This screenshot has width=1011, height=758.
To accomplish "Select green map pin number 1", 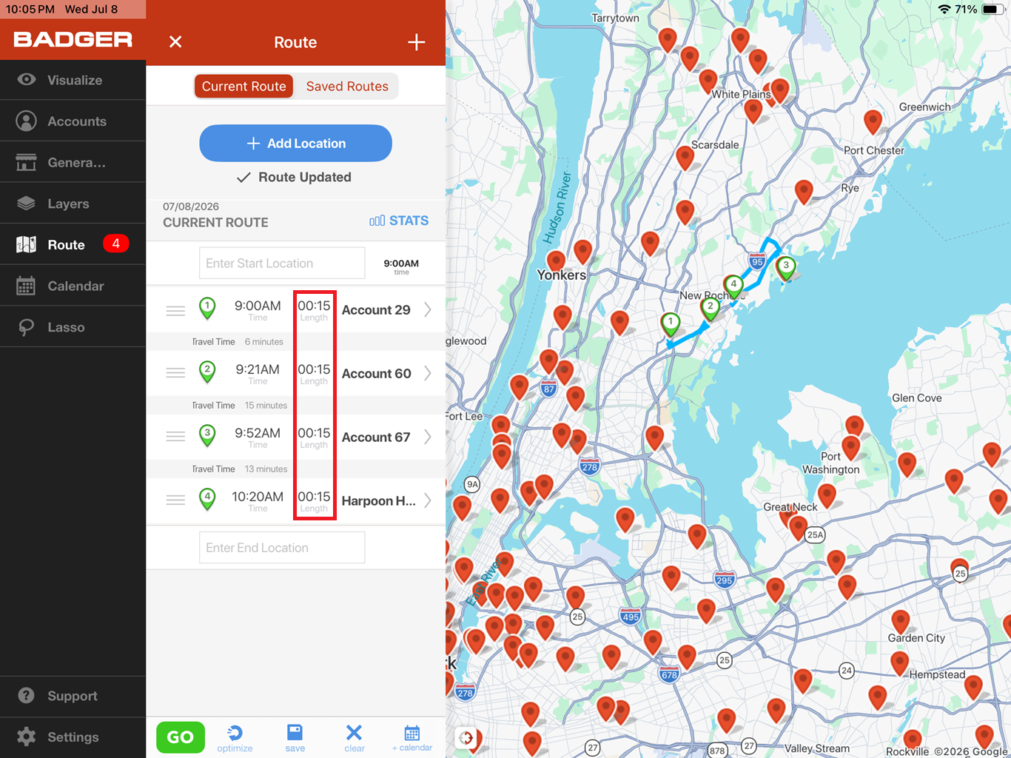I will 671,324.
